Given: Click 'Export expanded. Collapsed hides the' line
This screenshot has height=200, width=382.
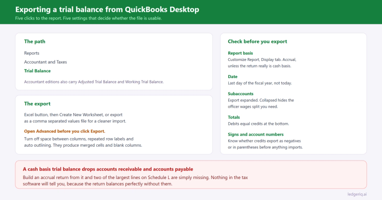Looking at the screenshot, I should point(261,100).
